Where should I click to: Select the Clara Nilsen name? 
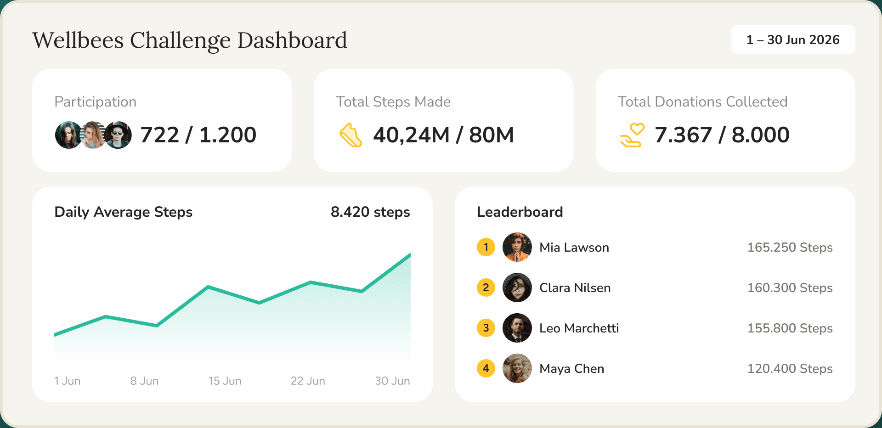[x=575, y=288]
